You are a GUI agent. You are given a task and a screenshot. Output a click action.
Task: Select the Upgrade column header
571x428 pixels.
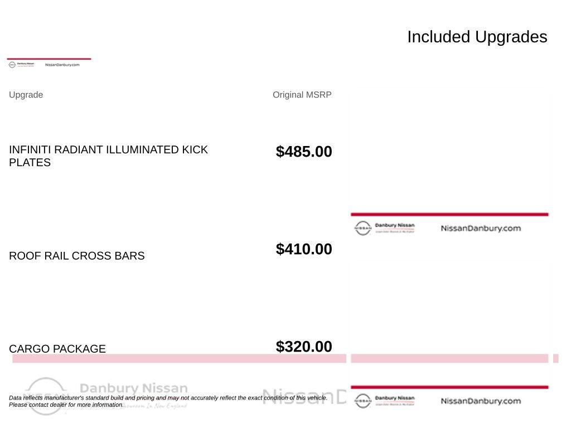click(x=26, y=95)
